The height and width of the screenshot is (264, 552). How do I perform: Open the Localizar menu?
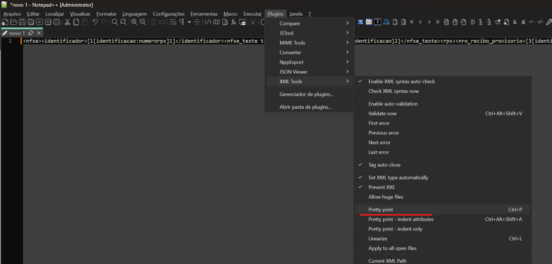click(55, 14)
